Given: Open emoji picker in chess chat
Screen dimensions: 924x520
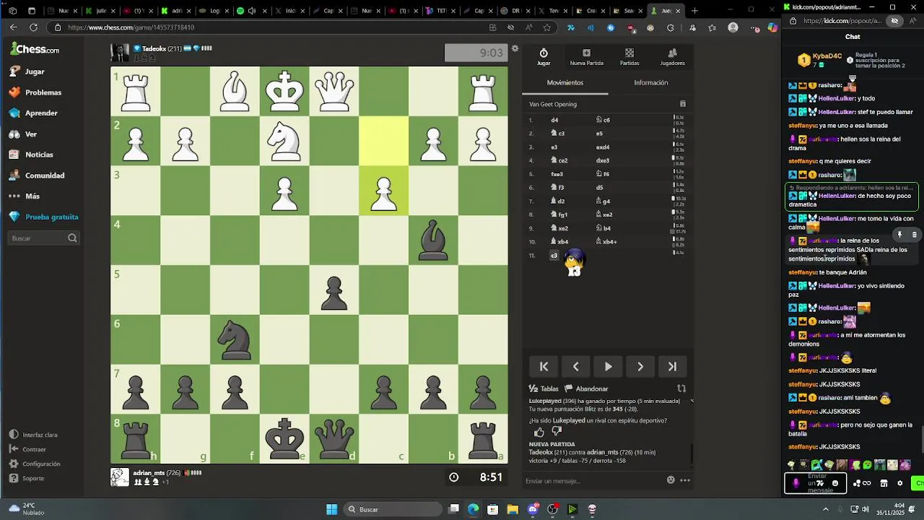Looking at the screenshot, I should click(x=671, y=480).
